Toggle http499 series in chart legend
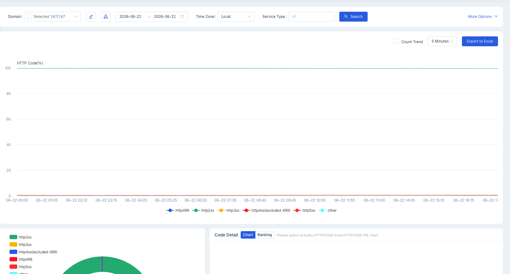This screenshot has width=510, height=274. pos(178,211)
